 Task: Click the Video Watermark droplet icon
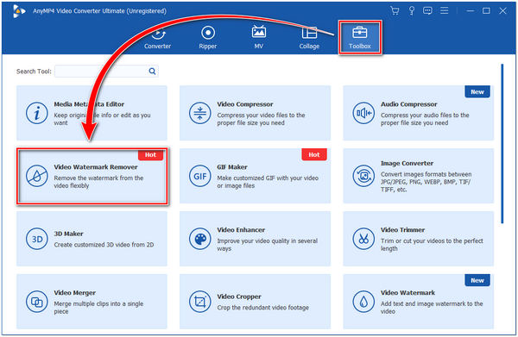click(363, 302)
